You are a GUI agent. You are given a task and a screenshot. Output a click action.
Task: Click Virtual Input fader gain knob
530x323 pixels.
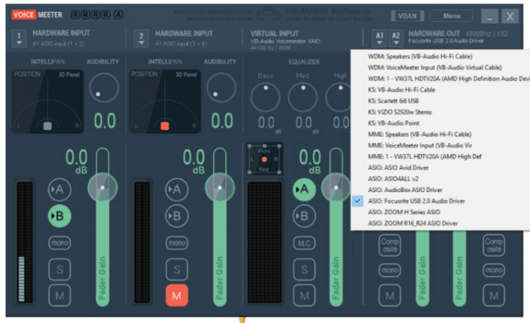tap(336, 187)
